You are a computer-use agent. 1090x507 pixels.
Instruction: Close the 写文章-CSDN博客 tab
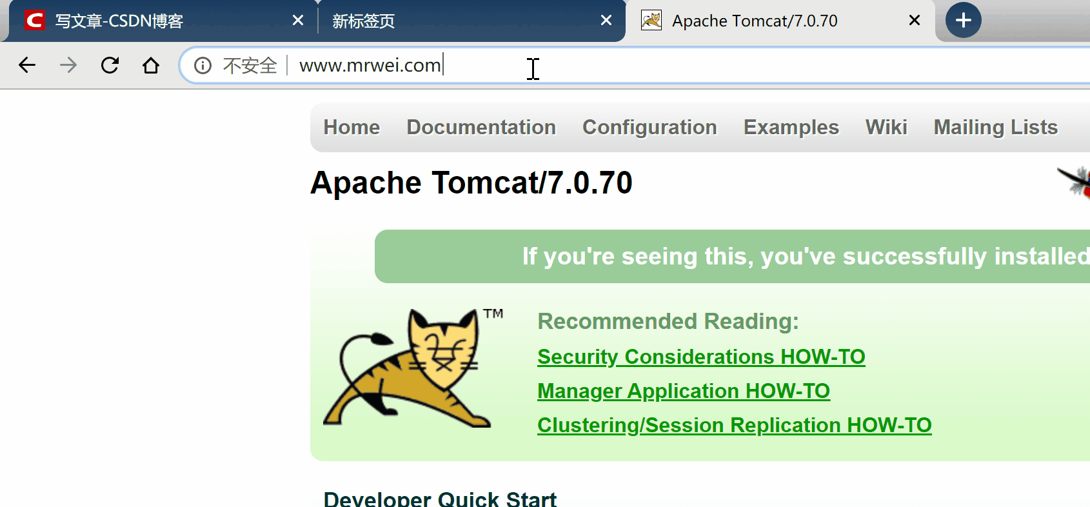(x=298, y=21)
